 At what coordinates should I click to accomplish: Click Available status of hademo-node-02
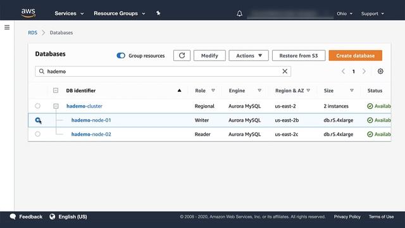pos(379,134)
